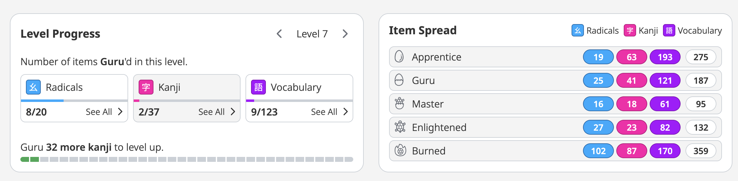
Task: Go to previous level with left chevron
Action: coord(279,34)
